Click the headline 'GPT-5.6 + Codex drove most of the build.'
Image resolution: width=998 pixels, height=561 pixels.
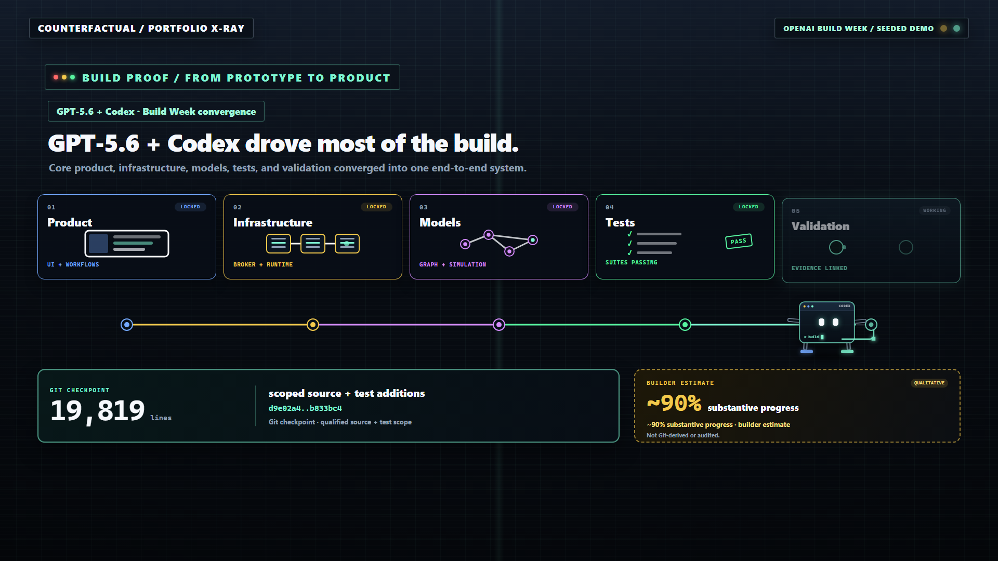pos(283,143)
